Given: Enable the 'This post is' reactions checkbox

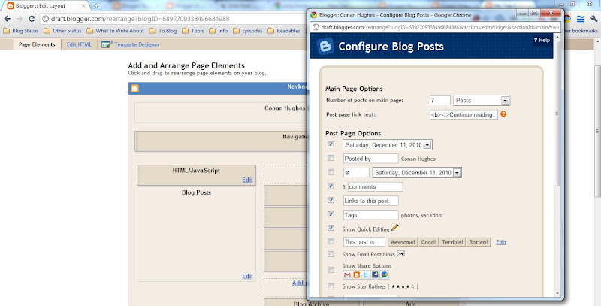Looking at the screenshot, I should pos(331,241).
